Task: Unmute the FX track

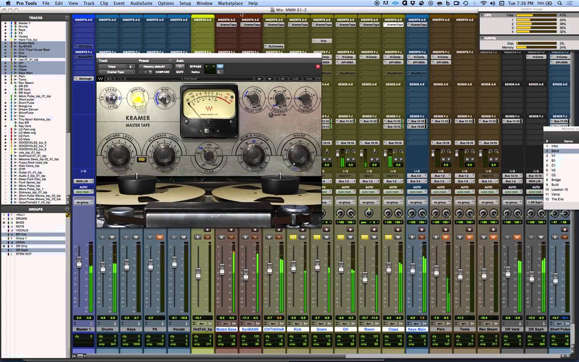Action: (160, 237)
